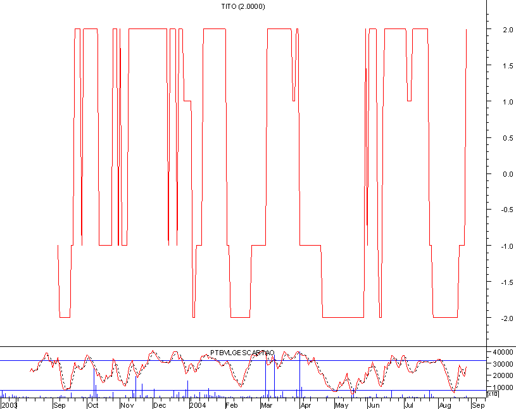
Task: Click the Jun month label on the time axis
Action: tap(374, 405)
